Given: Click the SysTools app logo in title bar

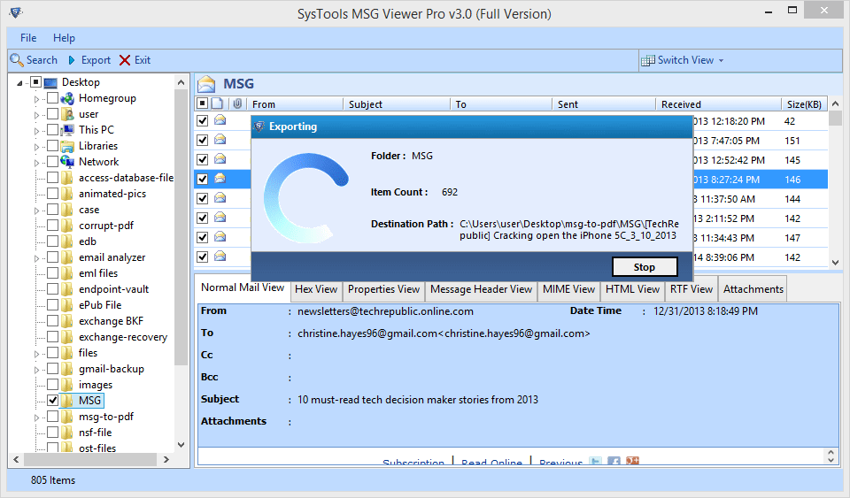Looking at the screenshot, I should coord(16,11).
